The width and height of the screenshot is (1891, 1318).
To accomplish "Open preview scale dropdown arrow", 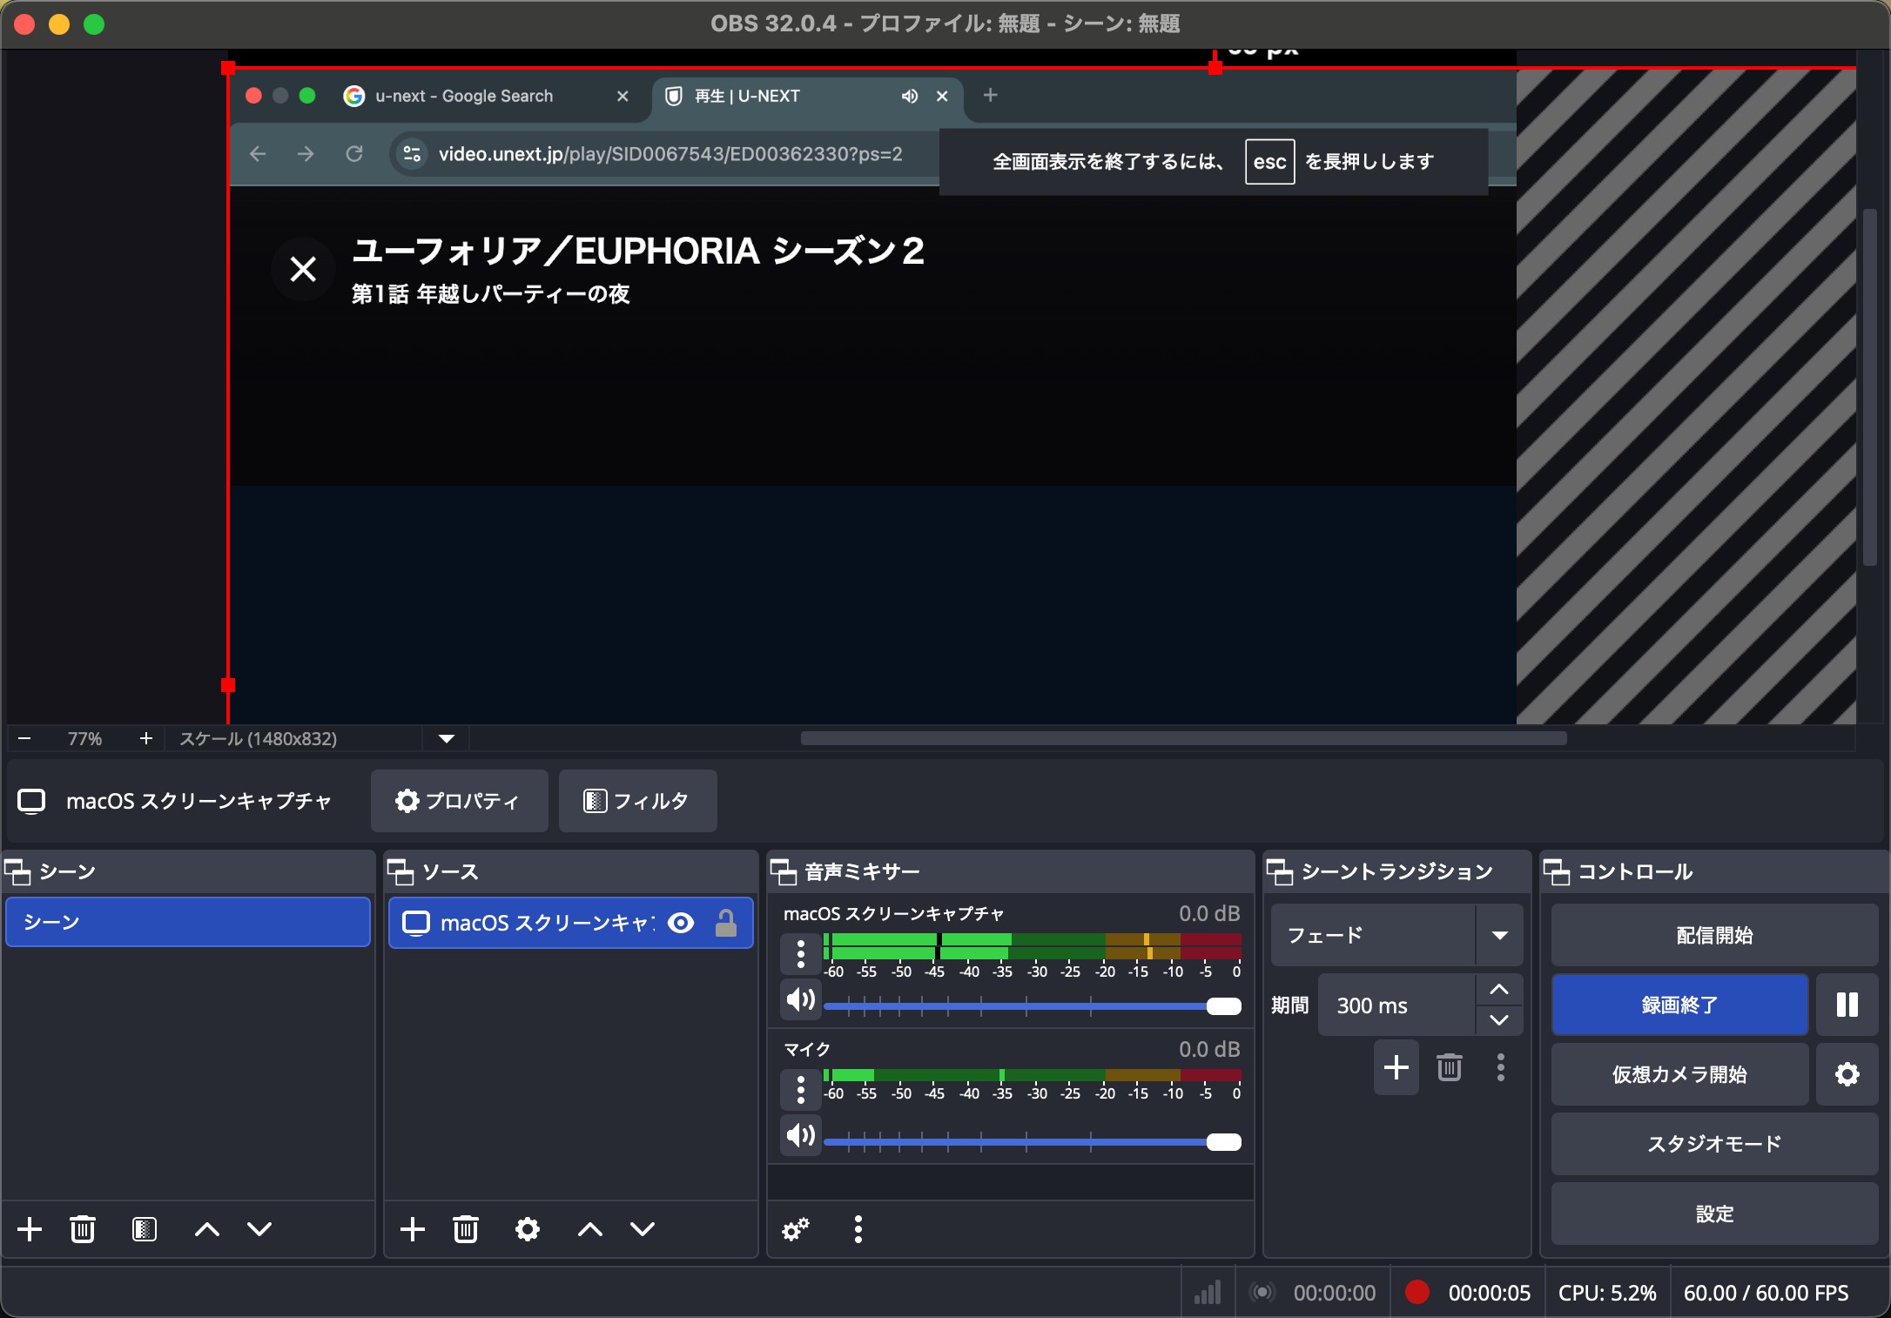I will point(447,738).
